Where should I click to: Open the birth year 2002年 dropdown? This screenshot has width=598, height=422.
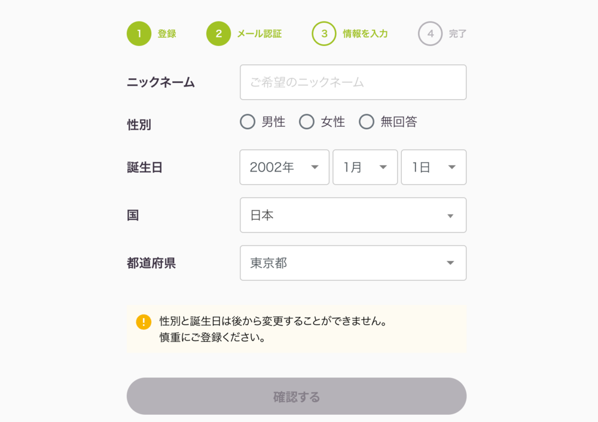coord(284,167)
